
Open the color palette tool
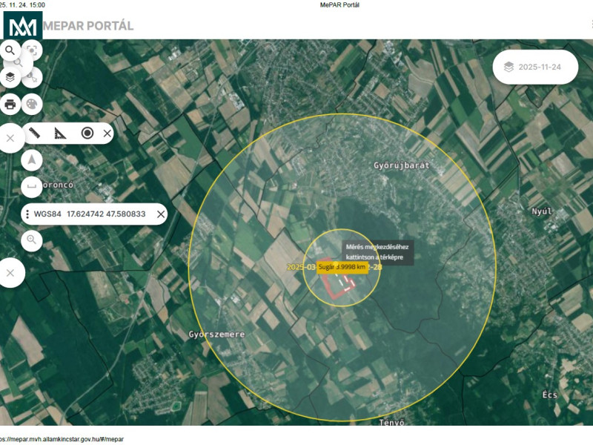tap(32, 105)
